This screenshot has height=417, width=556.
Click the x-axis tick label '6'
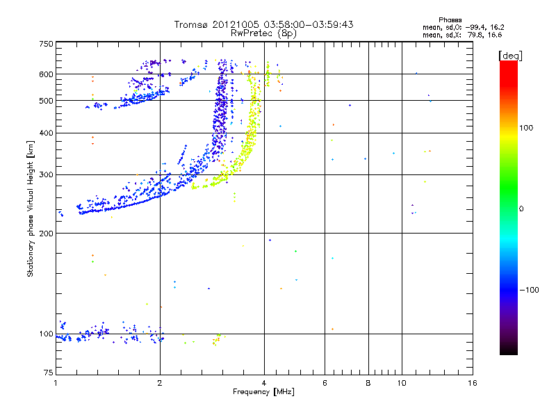(325, 383)
